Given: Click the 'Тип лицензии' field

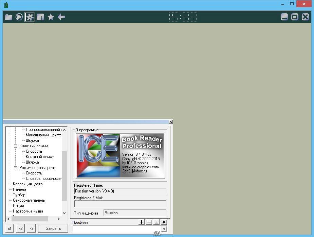Looking at the screenshot, I should [x=135, y=213].
